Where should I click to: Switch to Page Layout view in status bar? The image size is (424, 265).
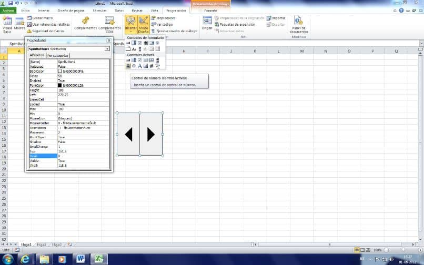[362, 250]
